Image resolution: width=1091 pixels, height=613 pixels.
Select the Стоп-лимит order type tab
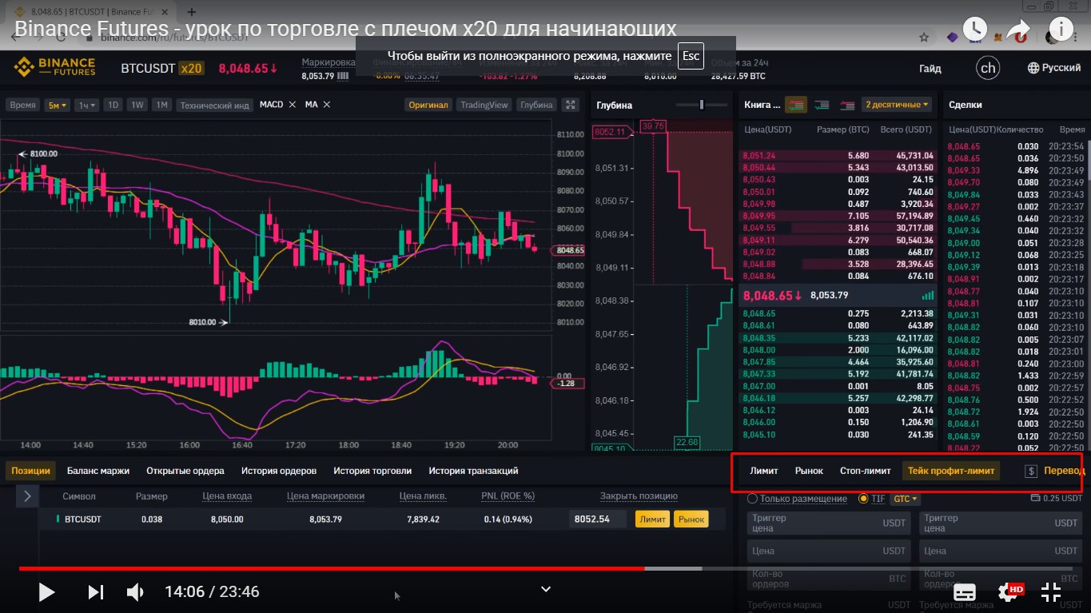click(x=865, y=471)
